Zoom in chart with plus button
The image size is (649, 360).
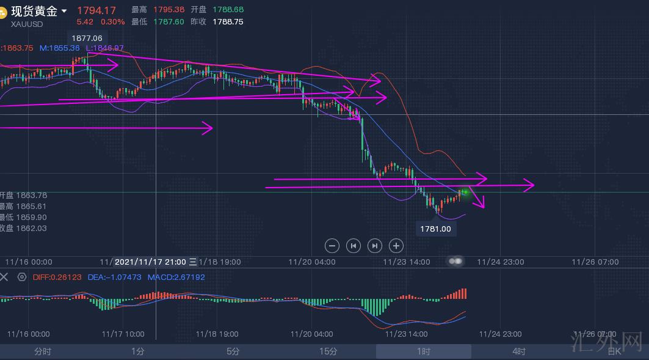pyautogui.click(x=396, y=246)
